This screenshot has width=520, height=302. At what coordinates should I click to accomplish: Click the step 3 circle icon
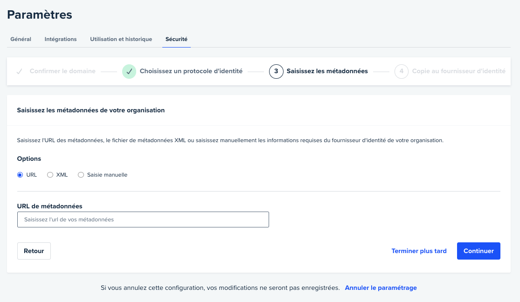(x=276, y=71)
